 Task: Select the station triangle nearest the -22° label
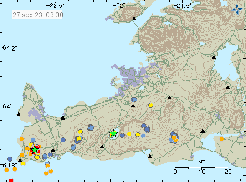click(x=134, y=19)
